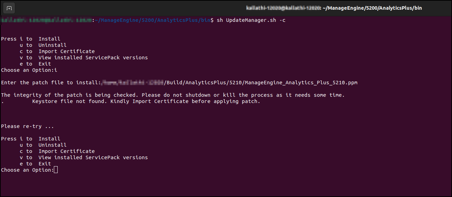Image resolution: width=452 pixels, height=197 pixels.
Task: Click "Install" in the first options list
Action: coord(49,39)
